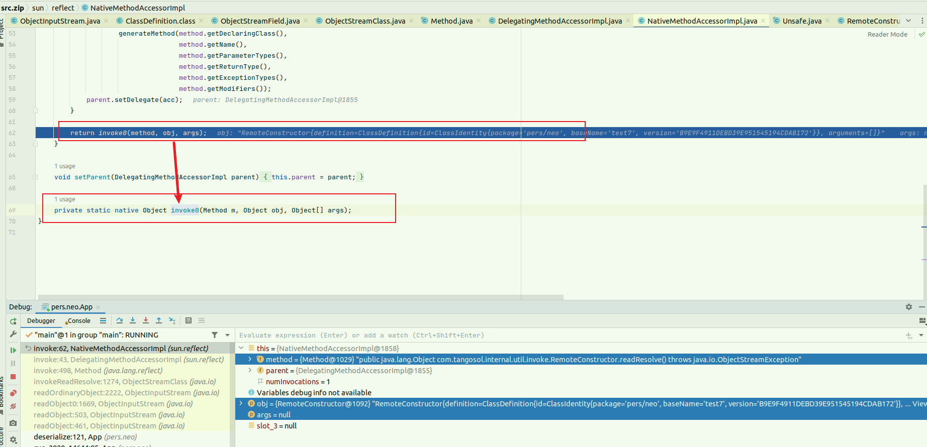The image size is (927, 447).
Task: Show execution point icon
Action: (x=103, y=320)
